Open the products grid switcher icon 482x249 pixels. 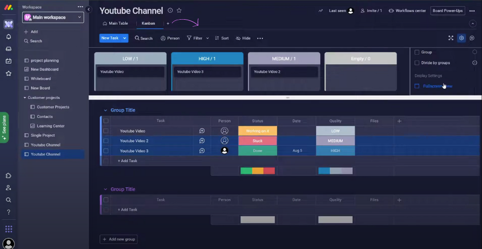click(x=9, y=229)
